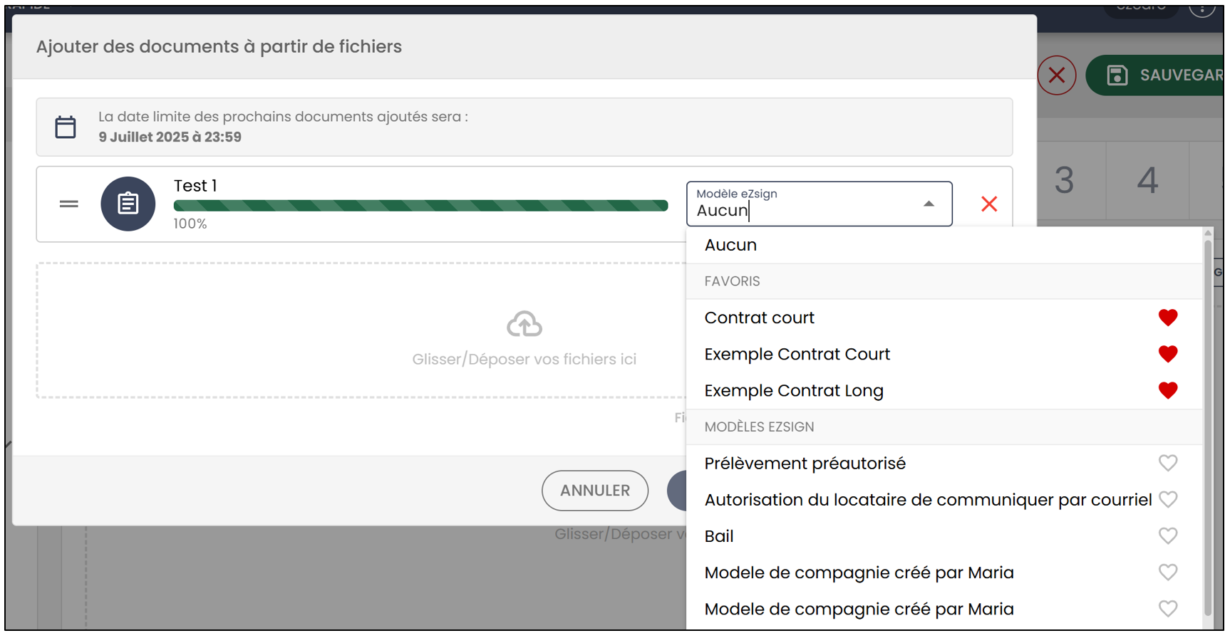Grab the drag handle lines for Test 1
This screenshot has height=638, width=1230.
tap(69, 204)
